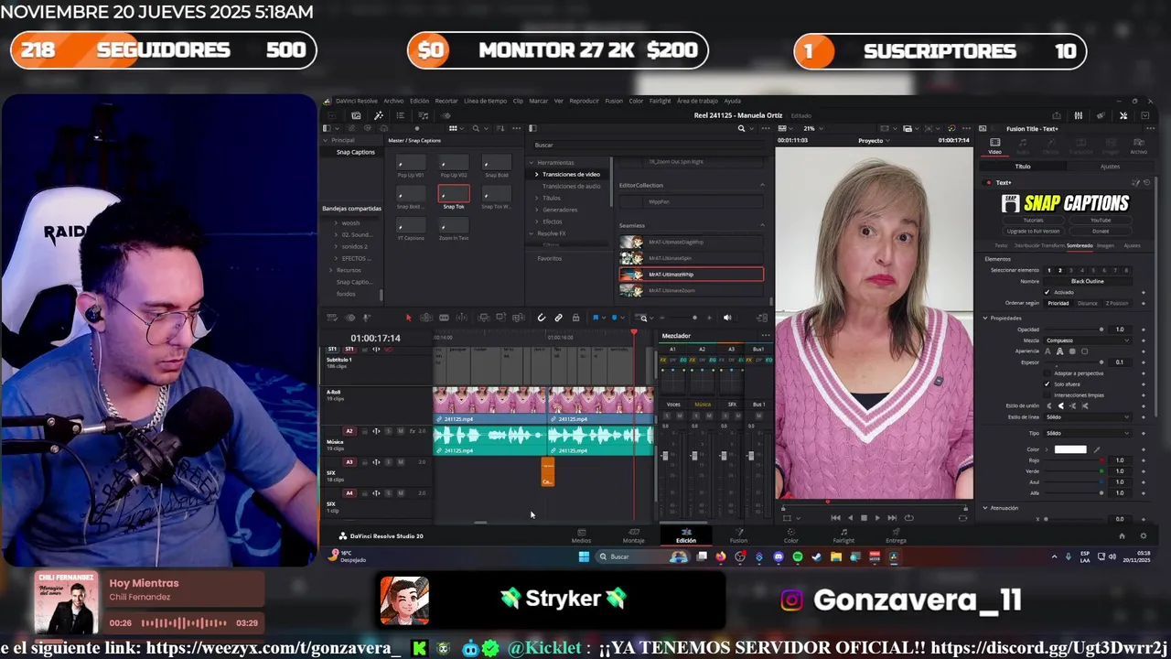The width and height of the screenshot is (1171, 659).
Task: Expand Transiciones de video in effects tree
Action: (x=536, y=175)
